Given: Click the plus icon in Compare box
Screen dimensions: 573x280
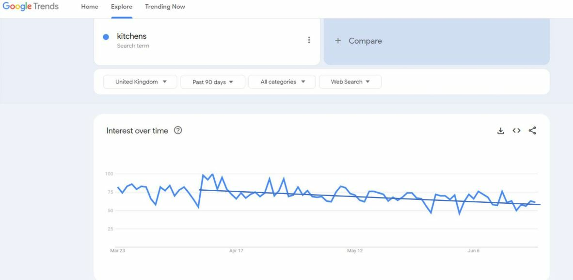Looking at the screenshot, I should pyautogui.click(x=338, y=41).
